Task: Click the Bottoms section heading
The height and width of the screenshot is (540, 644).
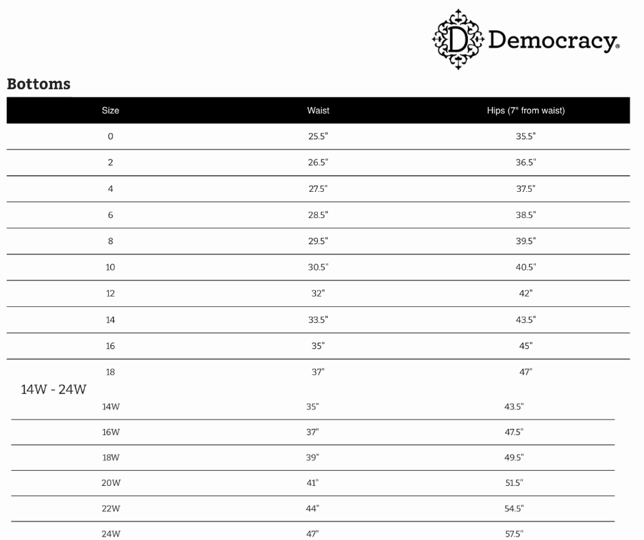Action: (38, 84)
